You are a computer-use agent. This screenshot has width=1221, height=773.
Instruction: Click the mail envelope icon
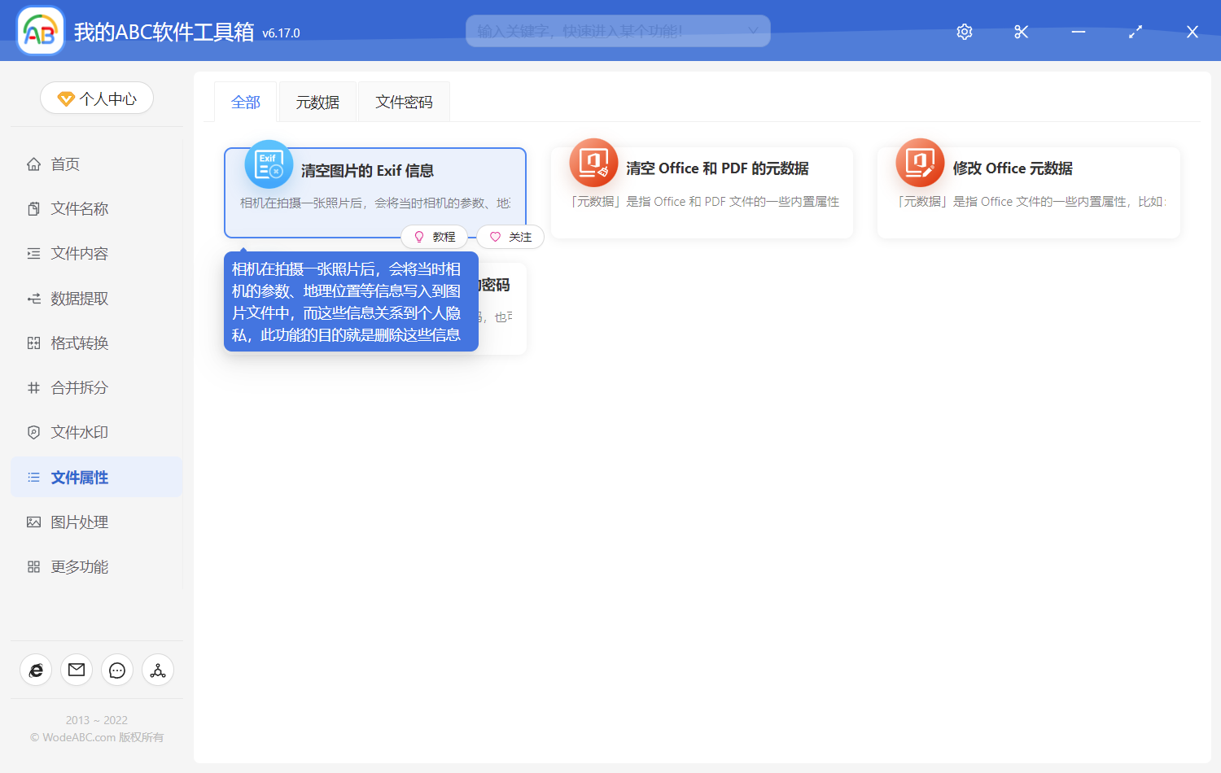[77, 670]
